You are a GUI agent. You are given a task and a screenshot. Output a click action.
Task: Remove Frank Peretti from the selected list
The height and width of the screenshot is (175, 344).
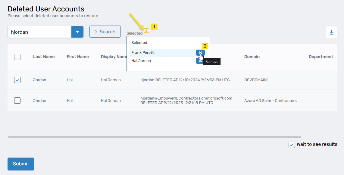(200, 53)
